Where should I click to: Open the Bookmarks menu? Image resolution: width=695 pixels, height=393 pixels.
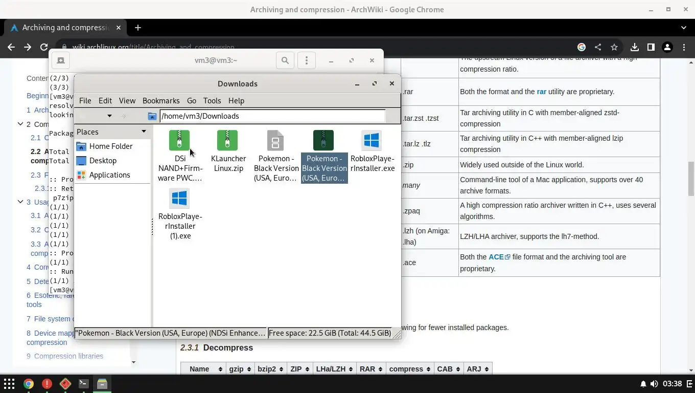pos(161,101)
